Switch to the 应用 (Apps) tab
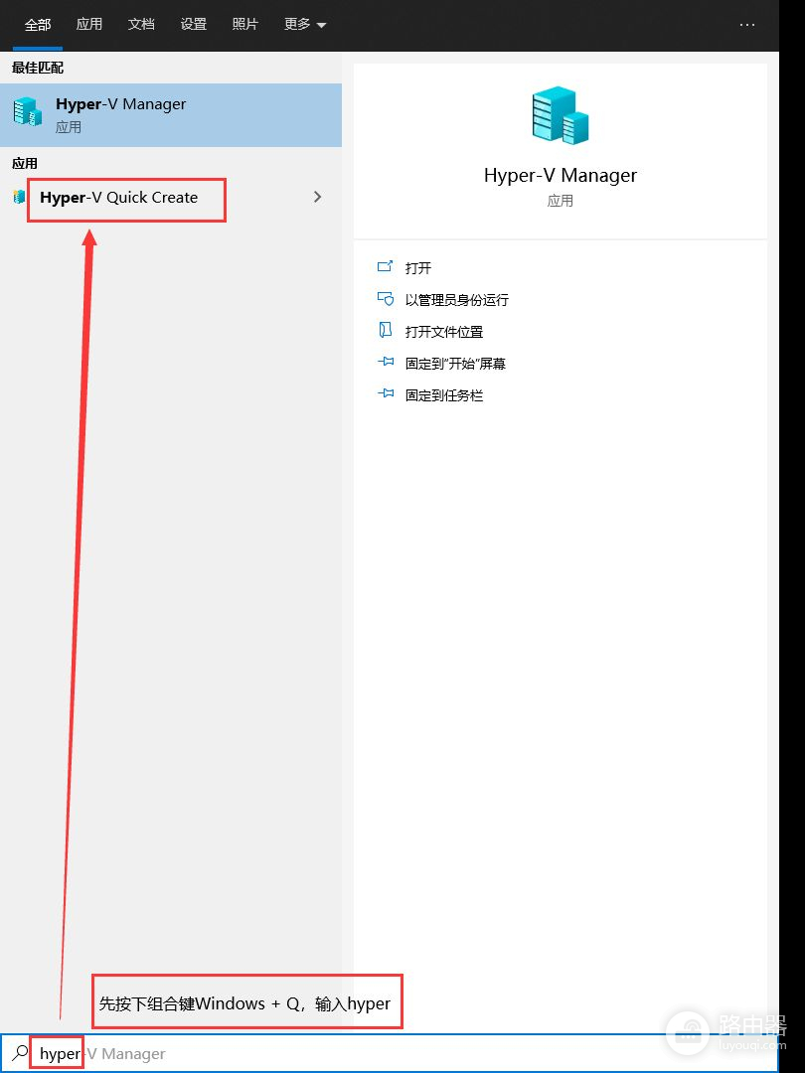The width and height of the screenshot is (805, 1073). (x=89, y=25)
